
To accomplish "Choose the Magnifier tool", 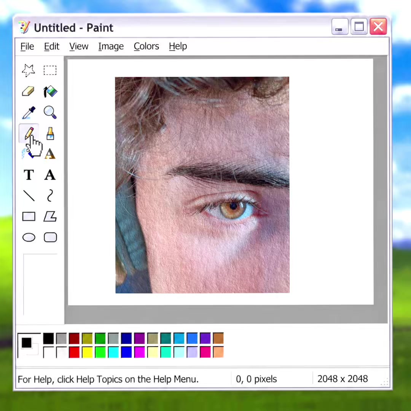I will click(50, 112).
